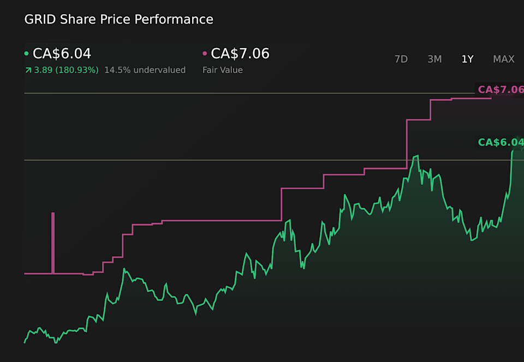This screenshot has height=362, width=524.
Task: Click the GRID Share Price Performance title
Action: click(118, 19)
